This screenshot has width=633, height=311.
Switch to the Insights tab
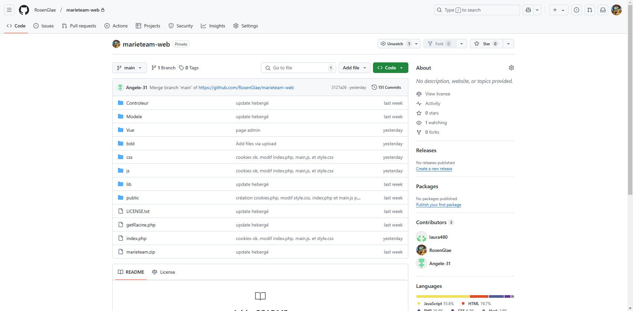[x=213, y=26]
